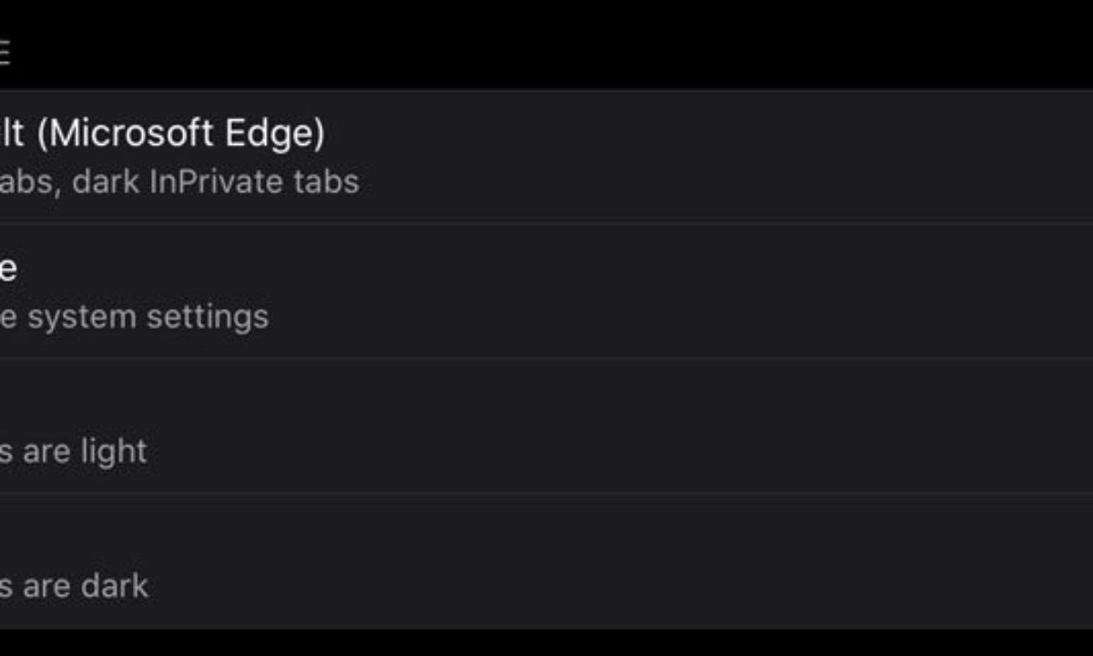This screenshot has height=656, width=1093.
Task: Pick the theme where tabs are dark
Action: pos(546,560)
